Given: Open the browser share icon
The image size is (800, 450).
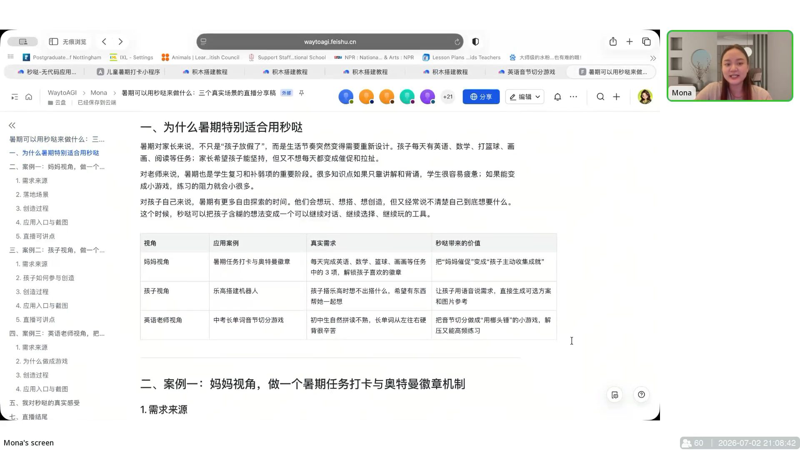Looking at the screenshot, I should click(x=613, y=42).
